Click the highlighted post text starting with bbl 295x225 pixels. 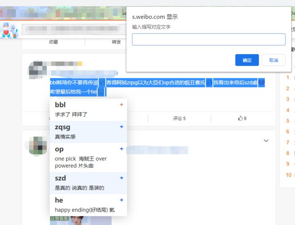(157, 83)
